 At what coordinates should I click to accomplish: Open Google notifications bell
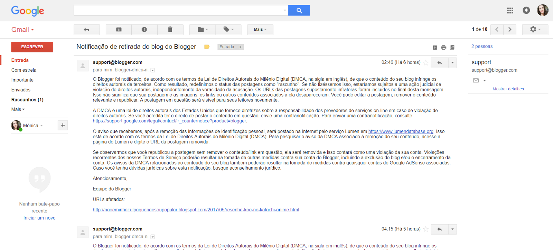[x=526, y=10]
